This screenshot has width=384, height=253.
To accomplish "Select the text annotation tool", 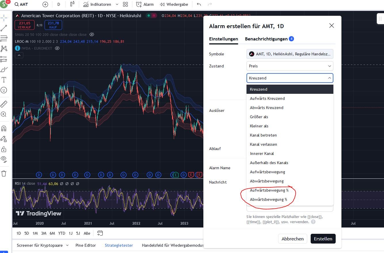I will (x=4, y=80).
